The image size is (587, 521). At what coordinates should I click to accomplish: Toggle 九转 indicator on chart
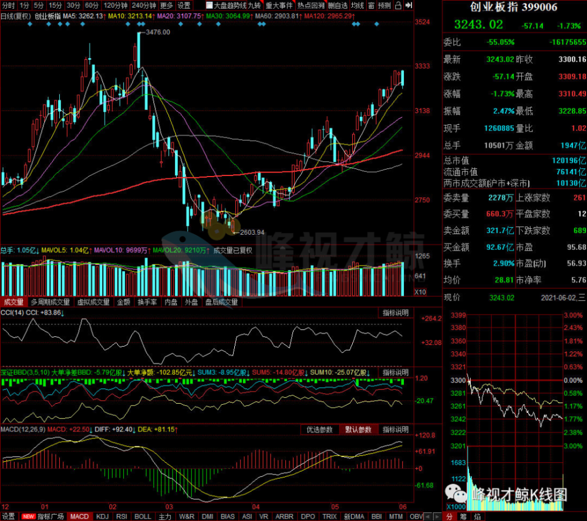[x=255, y=5]
